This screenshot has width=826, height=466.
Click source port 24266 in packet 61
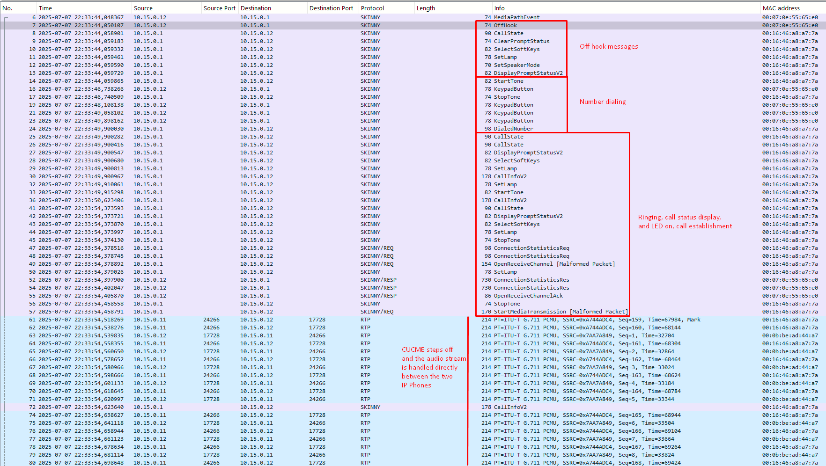point(211,320)
